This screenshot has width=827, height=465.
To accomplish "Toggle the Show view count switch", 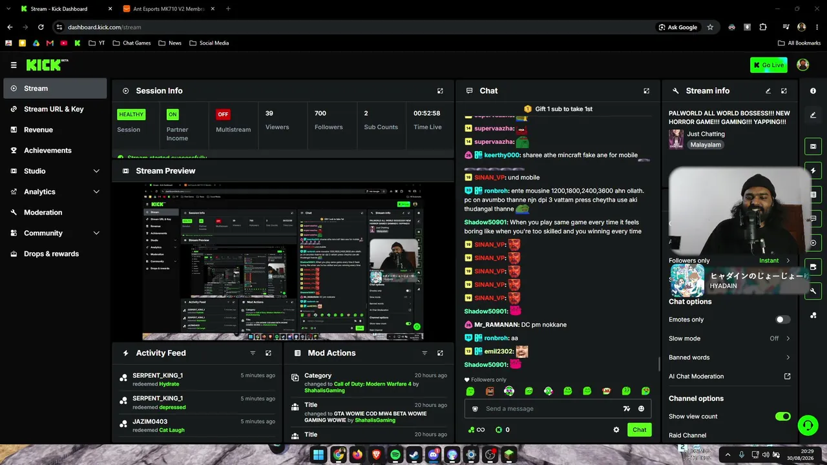I will 782,417.
